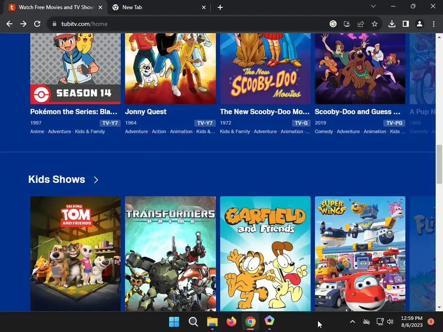The image size is (443, 332).
Task: Reload the Tubi page
Action: tap(37, 24)
